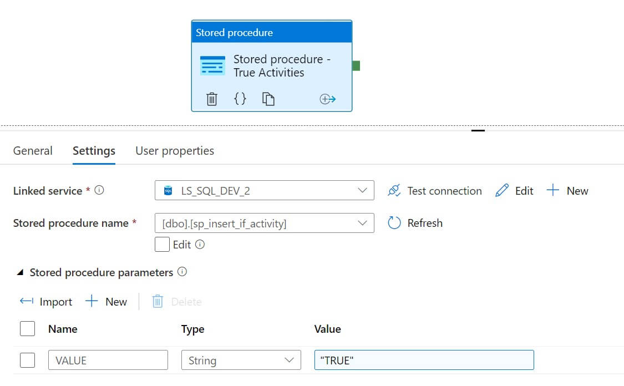Delete the Stored procedure activity via trash icon
This screenshot has width=624, height=386.
212,99
